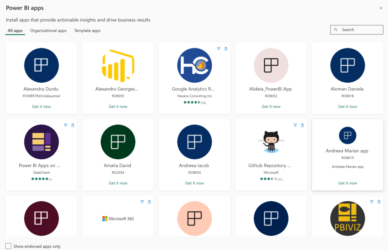Screen dimensions: 388x250
Task: Click the trophy badge icon on Microsoft 365 card
Action: 142,202
